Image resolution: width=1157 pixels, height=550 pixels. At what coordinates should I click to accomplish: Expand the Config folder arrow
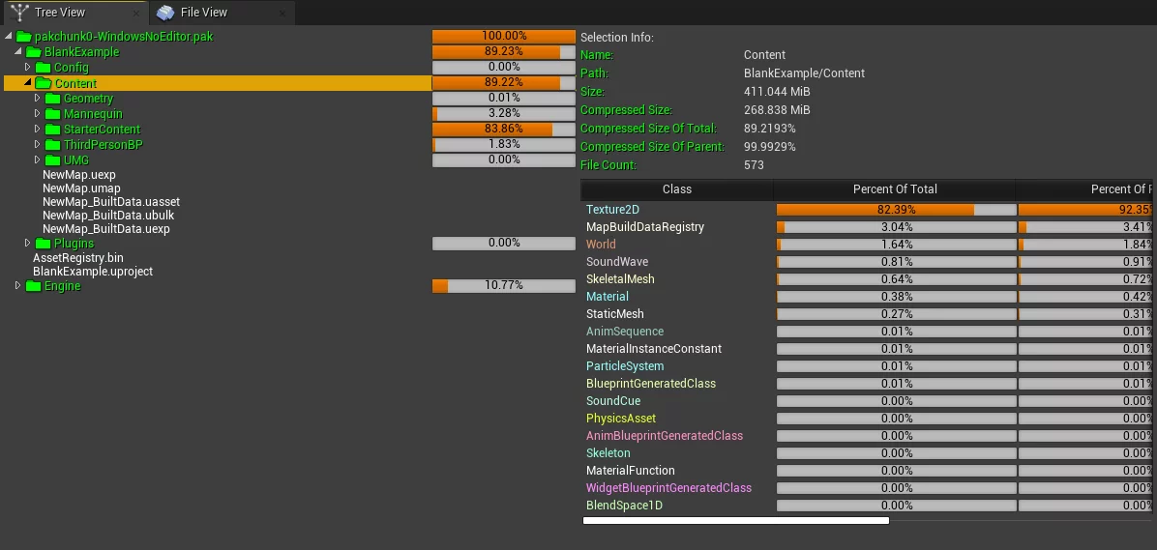(x=28, y=67)
